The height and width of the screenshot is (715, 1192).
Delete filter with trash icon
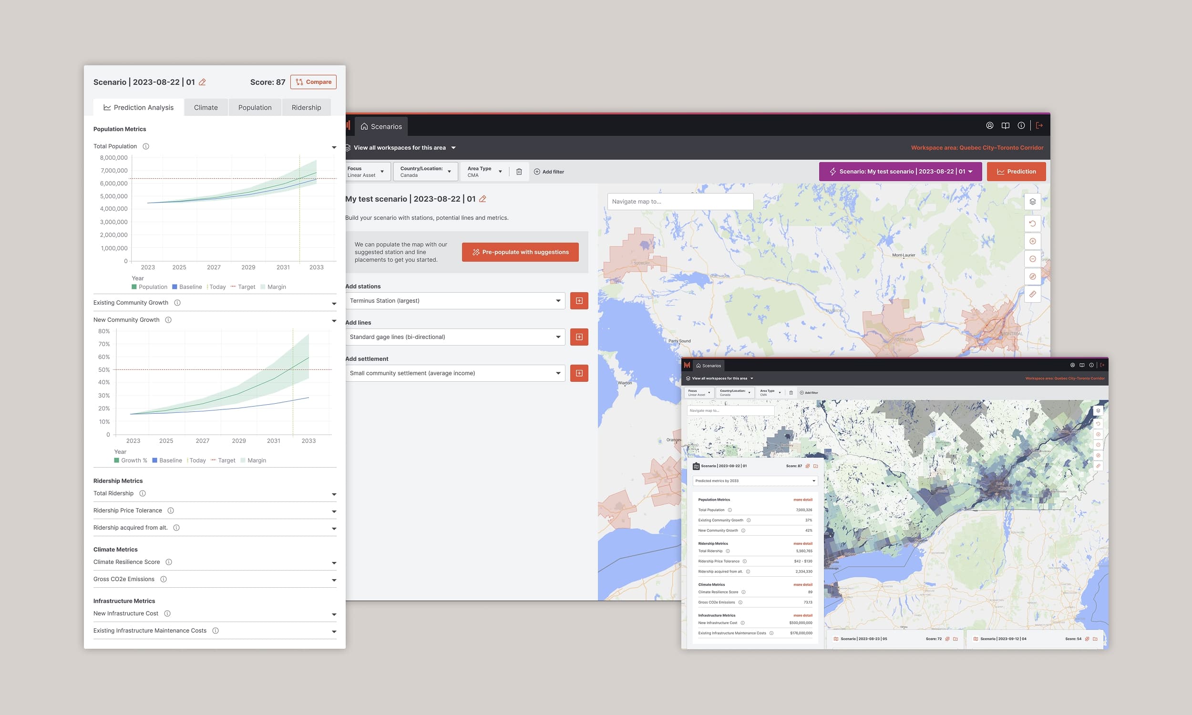tap(519, 172)
